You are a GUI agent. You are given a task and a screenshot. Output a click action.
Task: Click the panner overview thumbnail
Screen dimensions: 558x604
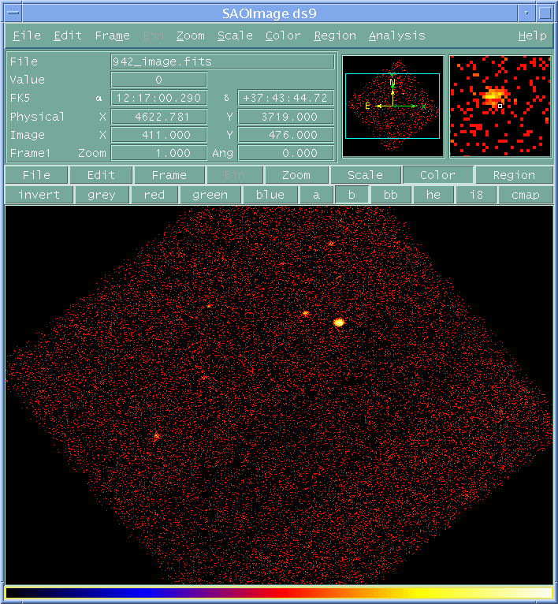[x=392, y=106]
